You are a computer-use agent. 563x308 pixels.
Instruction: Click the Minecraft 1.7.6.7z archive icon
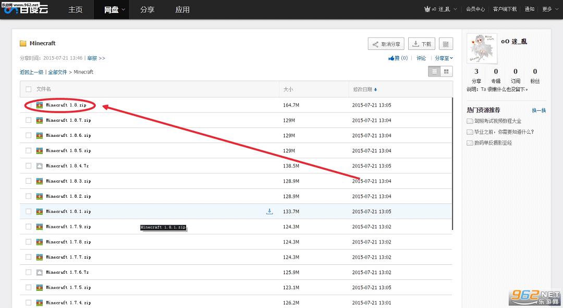coord(40,273)
